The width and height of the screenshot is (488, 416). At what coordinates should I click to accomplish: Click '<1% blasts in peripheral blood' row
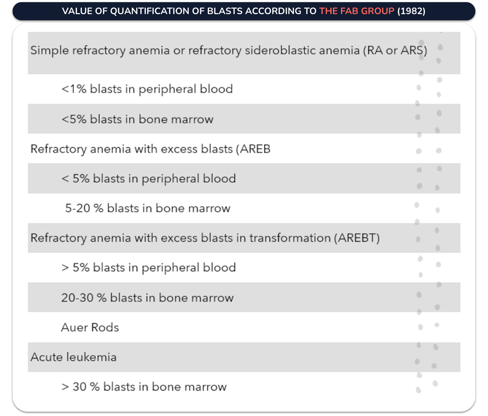tap(244, 89)
